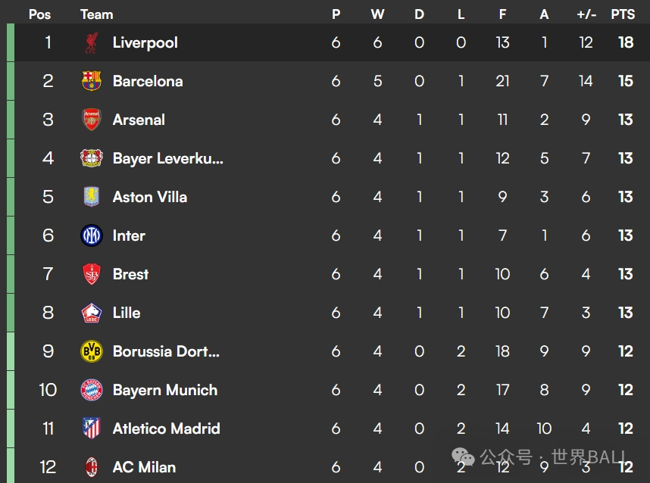Click the Brest club crest
Image resolution: width=650 pixels, height=483 pixels.
92,274
